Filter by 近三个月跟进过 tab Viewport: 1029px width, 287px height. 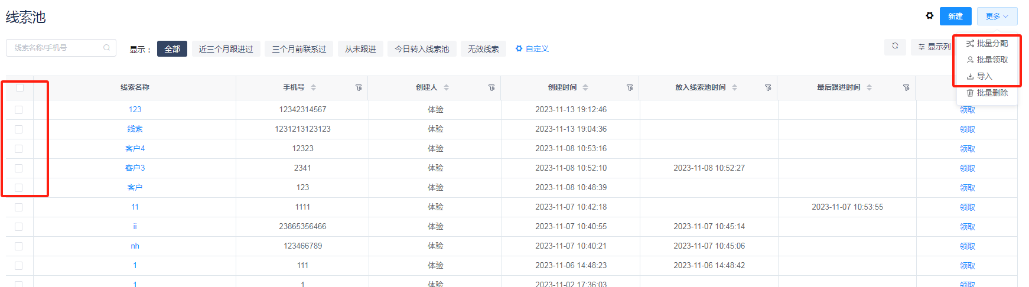click(226, 49)
